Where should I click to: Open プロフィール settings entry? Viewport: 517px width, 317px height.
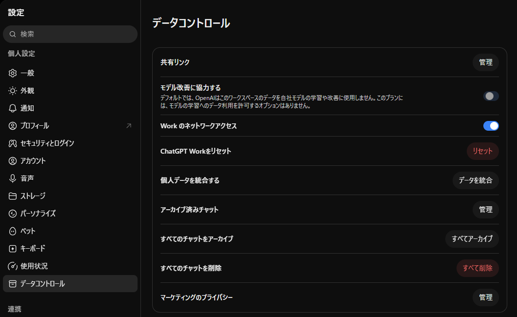(70, 125)
